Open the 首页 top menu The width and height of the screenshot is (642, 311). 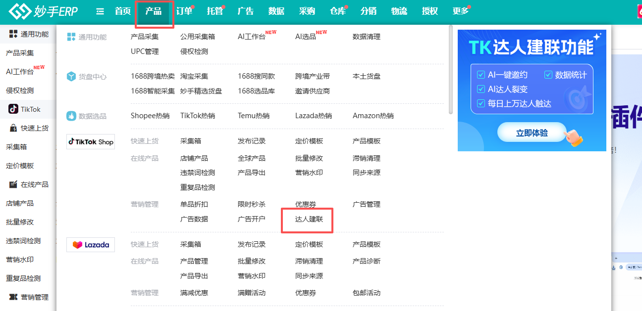pos(123,11)
